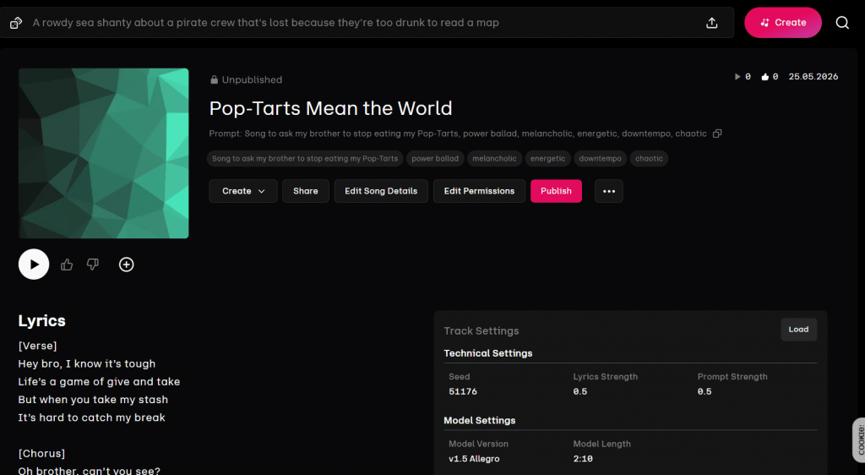Viewport: 865px width, 475px height.
Task: Load the track settings
Action: tap(799, 330)
